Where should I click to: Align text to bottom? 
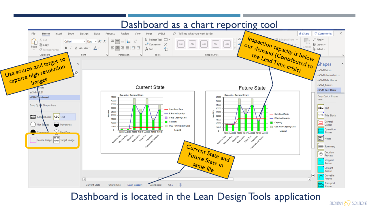pyautogui.click(x=123, y=41)
